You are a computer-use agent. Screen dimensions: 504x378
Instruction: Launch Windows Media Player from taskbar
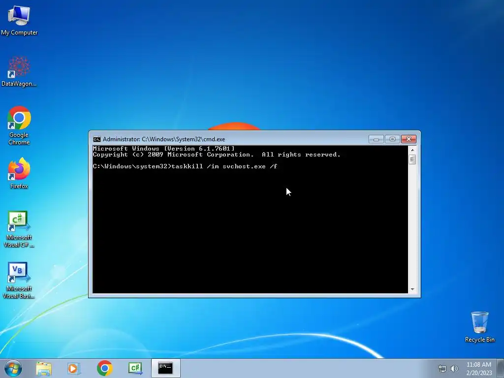point(74,368)
